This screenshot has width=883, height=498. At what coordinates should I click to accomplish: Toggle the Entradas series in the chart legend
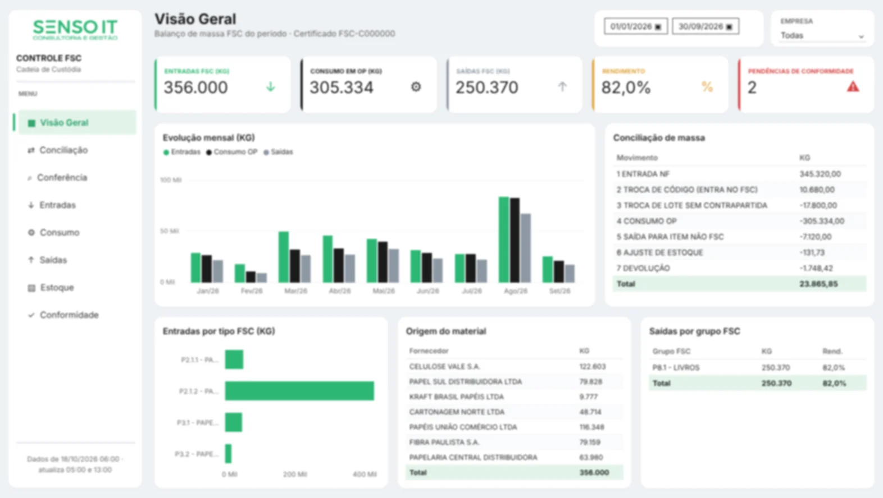tap(182, 152)
